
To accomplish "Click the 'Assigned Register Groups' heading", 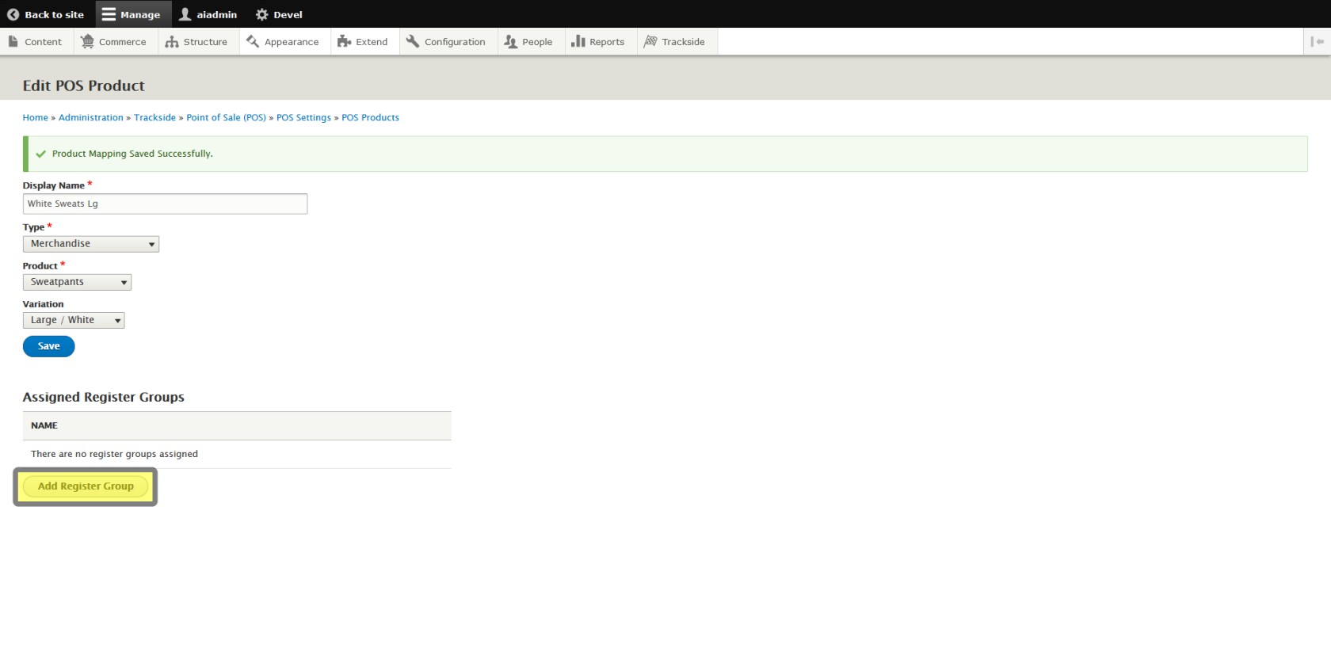I will coord(103,397).
